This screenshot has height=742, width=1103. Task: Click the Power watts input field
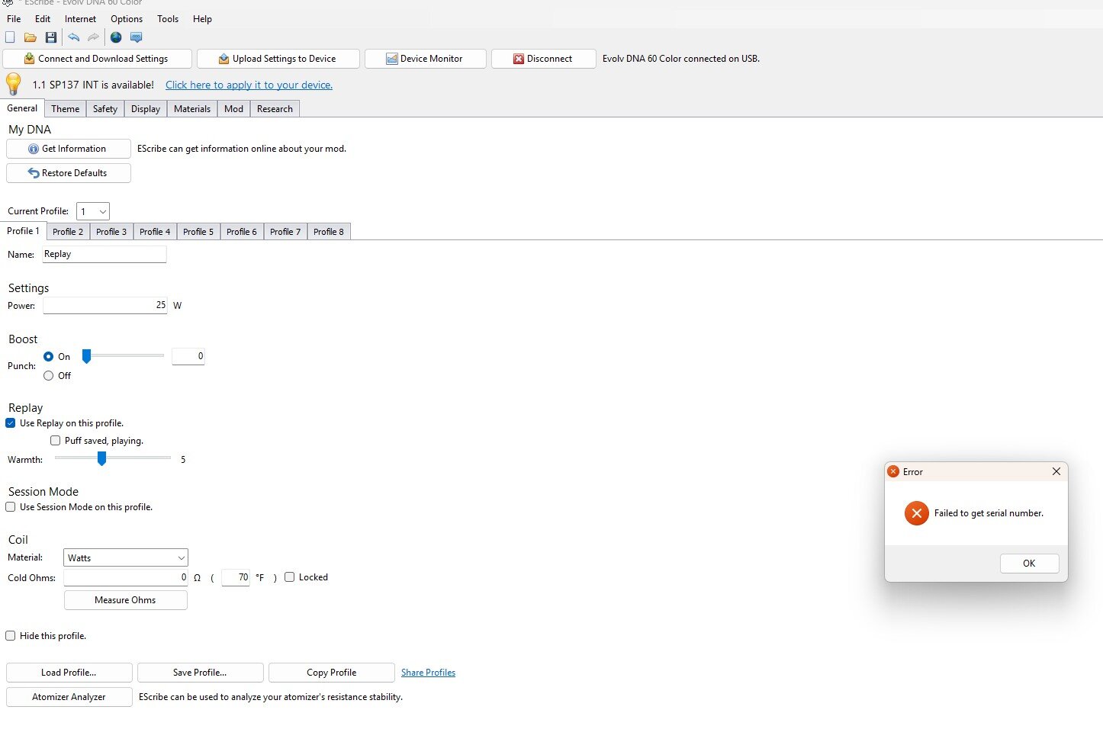pyautogui.click(x=105, y=306)
